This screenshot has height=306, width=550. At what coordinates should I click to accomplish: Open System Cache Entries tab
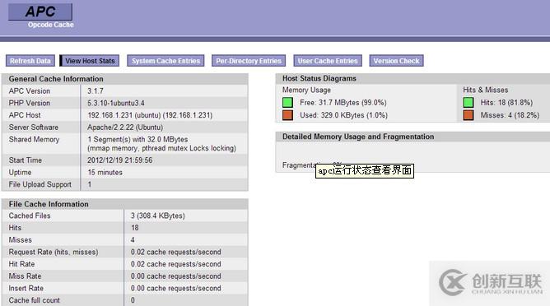pyautogui.click(x=165, y=61)
